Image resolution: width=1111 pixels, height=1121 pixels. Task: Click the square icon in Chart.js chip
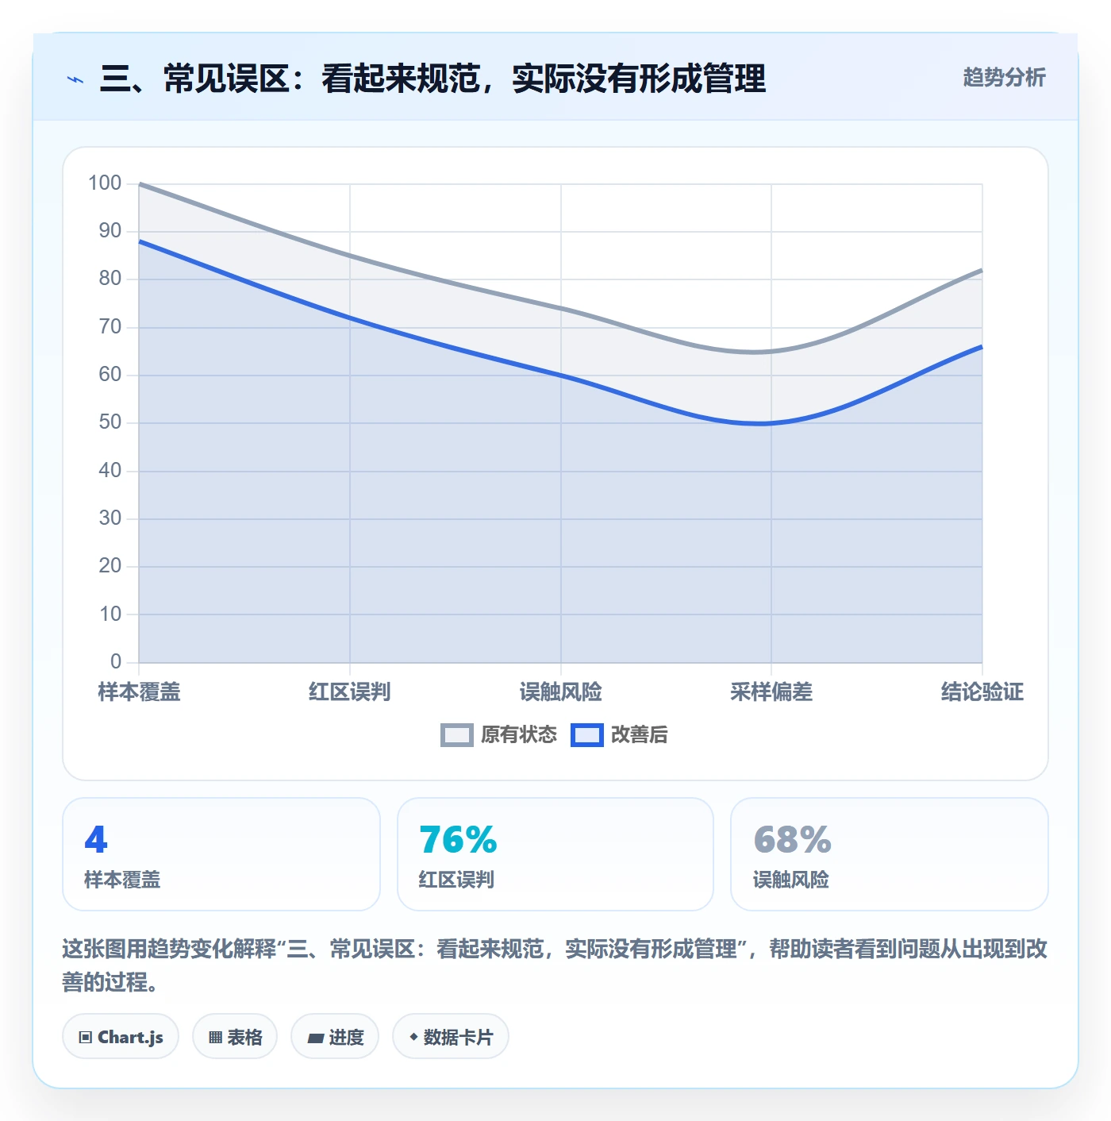click(86, 1037)
